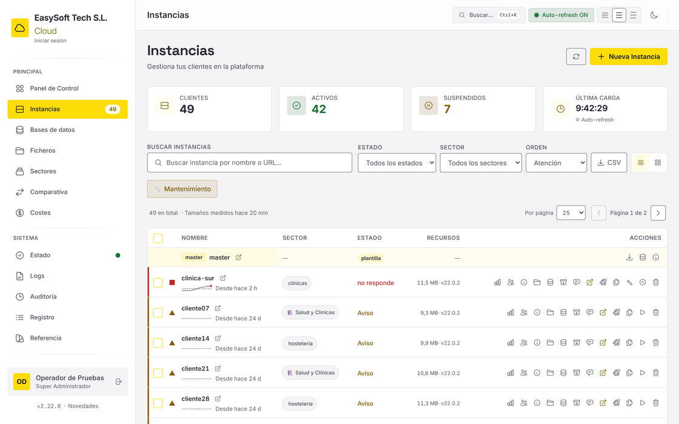Image resolution: width=679 pixels, height=424 pixels.
Task: Click the stats chart icon in clinica-sur row
Action: (497, 282)
